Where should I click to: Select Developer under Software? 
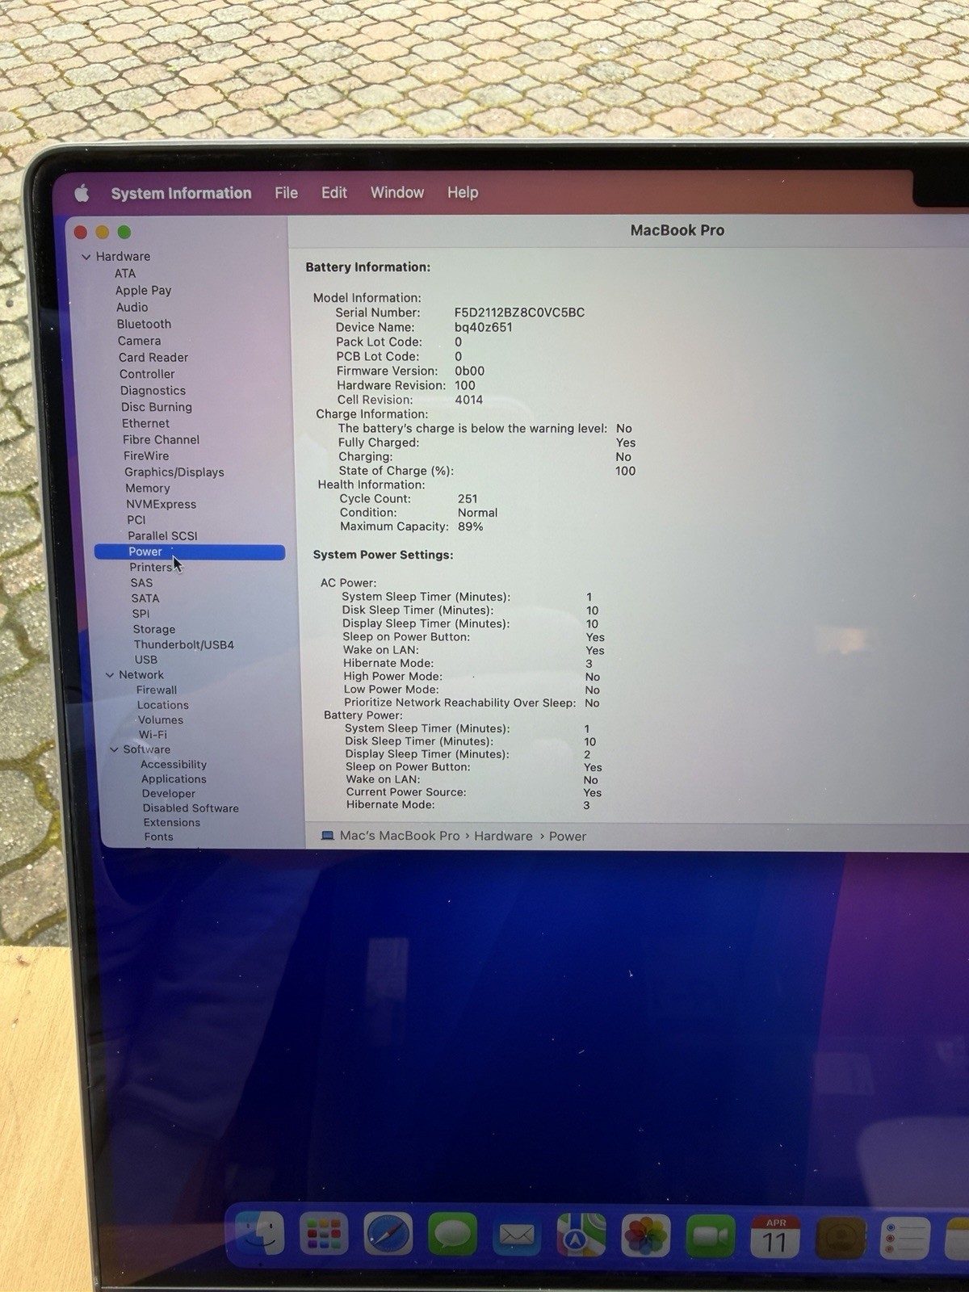[168, 794]
